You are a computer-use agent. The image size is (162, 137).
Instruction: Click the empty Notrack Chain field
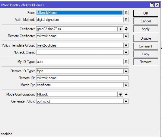80,52
